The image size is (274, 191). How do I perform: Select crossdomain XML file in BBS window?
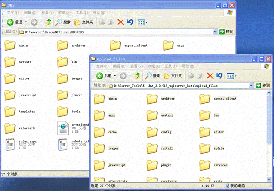pos(73,128)
